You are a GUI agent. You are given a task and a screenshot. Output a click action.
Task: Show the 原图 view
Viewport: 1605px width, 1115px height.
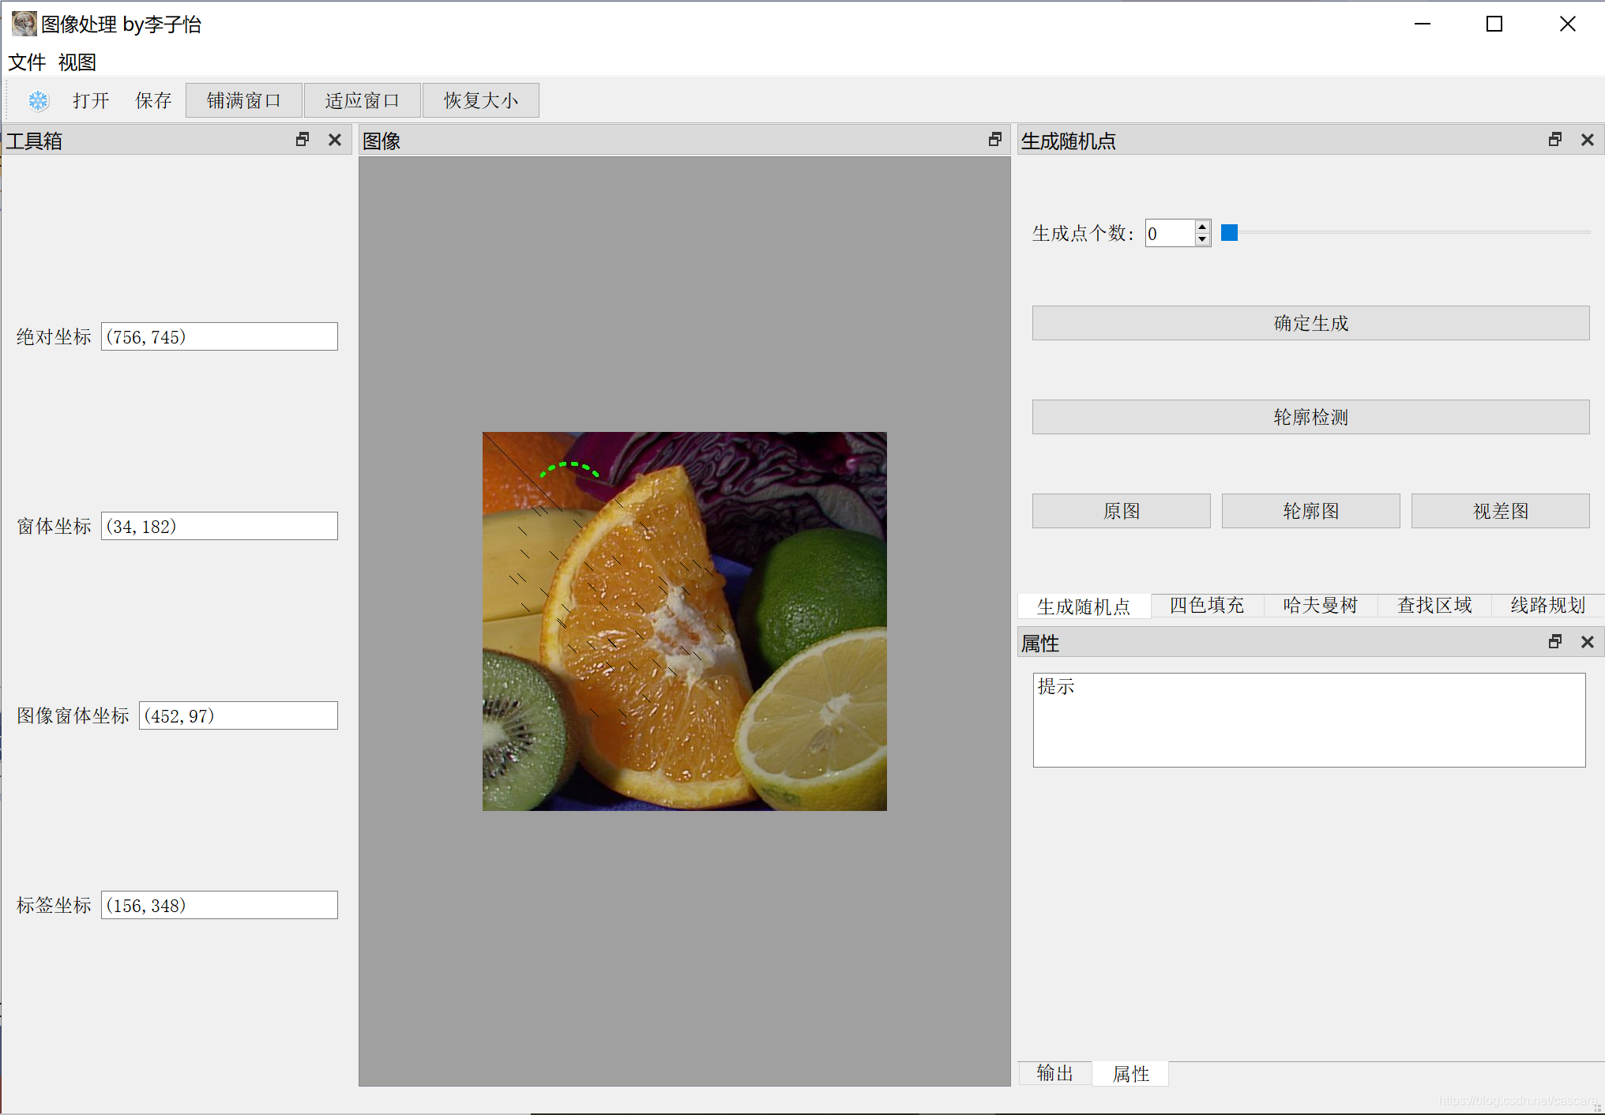[1121, 511]
